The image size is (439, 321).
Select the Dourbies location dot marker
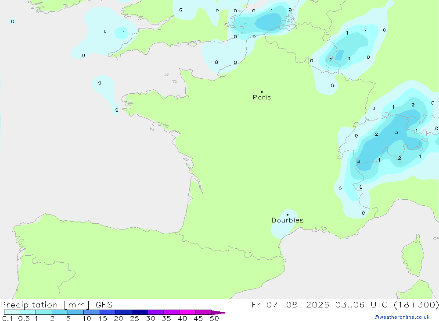click(x=288, y=215)
